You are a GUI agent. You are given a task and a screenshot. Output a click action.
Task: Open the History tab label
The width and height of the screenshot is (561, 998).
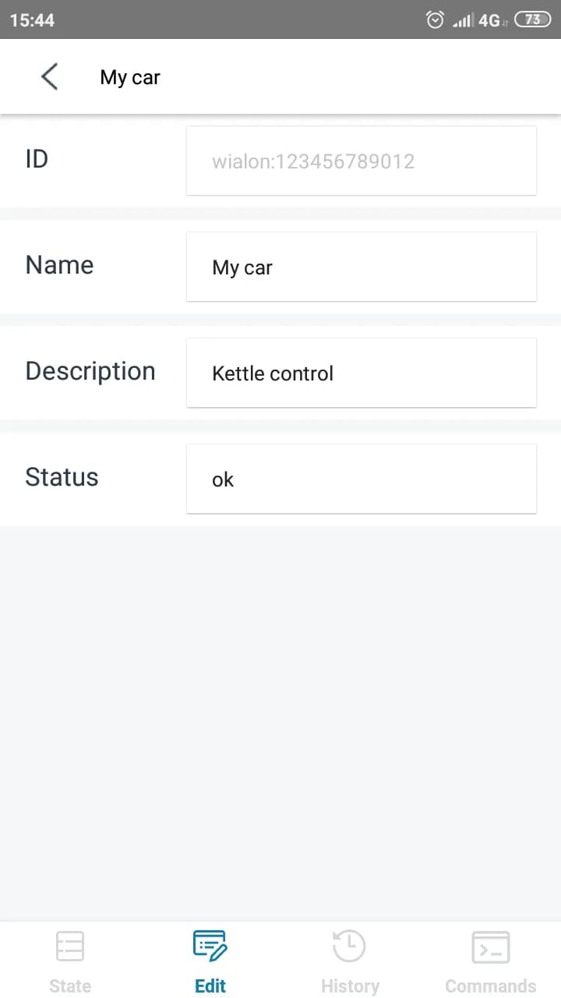350,986
